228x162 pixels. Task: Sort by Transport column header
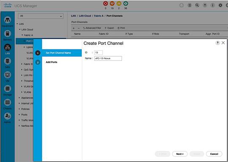tap(184, 34)
